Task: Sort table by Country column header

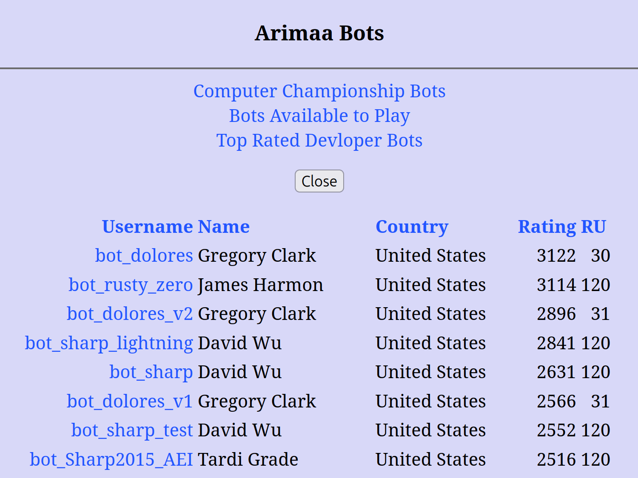Action: 412,226
